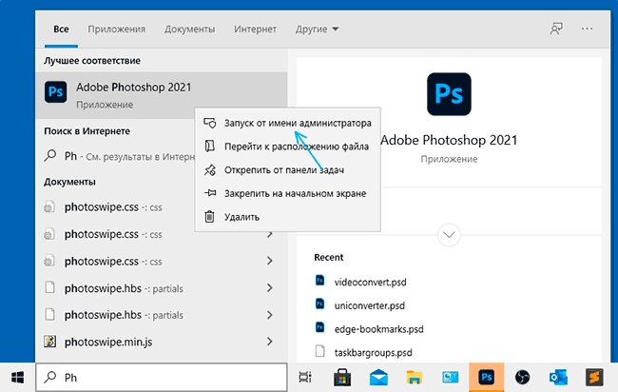Screen dimensions: 618x392
Task: Switch to the Документы tab
Action: pyautogui.click(x=189, y=29)
